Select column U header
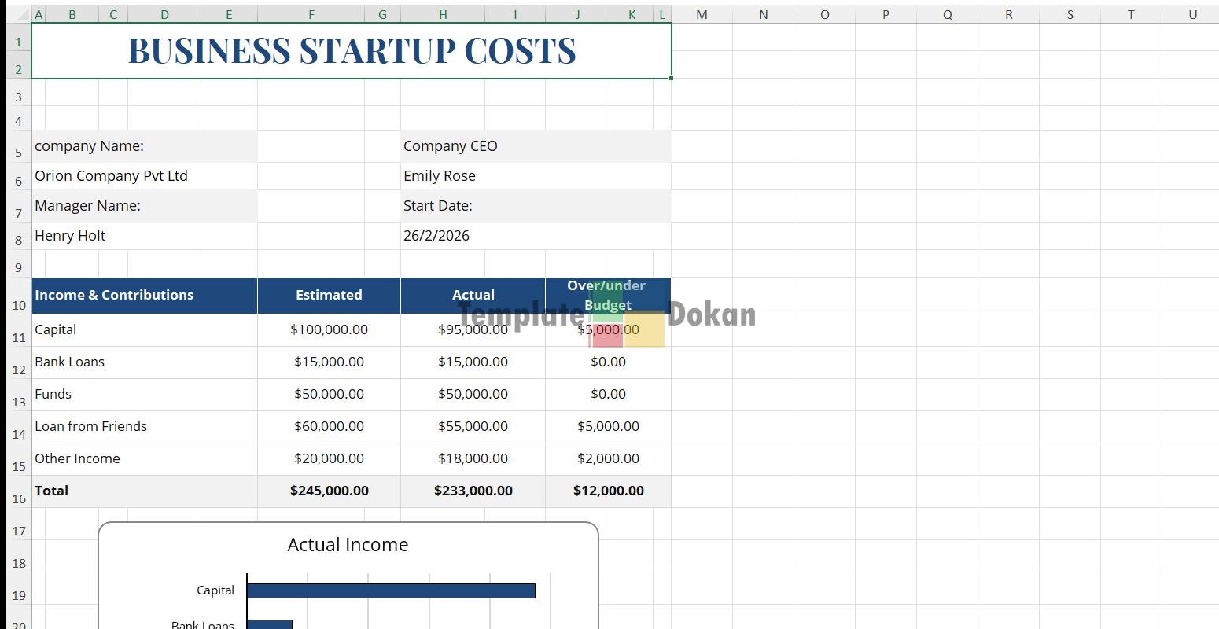The width and height of the screenshot is (1219, 629). pyautogui.click(x=1192, y=14)
